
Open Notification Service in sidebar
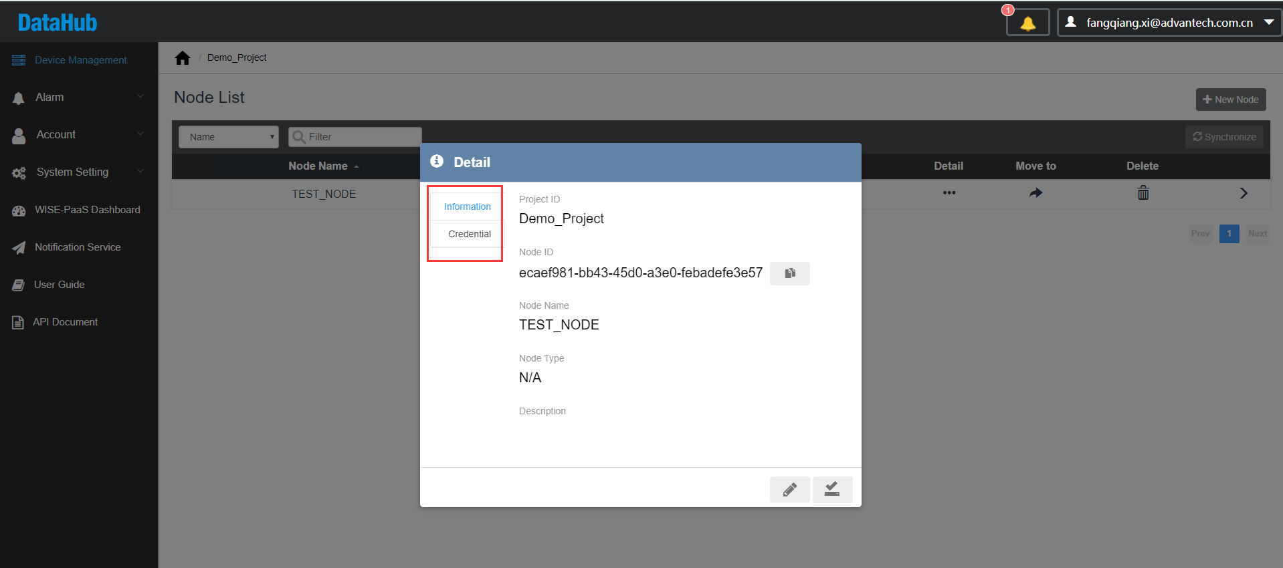79,247
